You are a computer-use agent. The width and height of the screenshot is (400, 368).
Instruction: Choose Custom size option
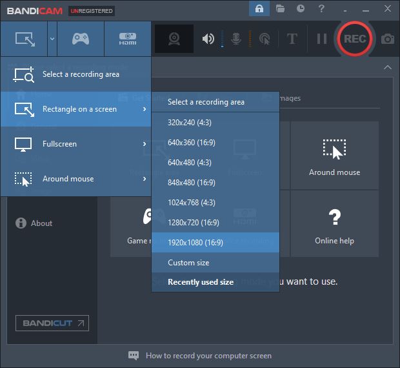[215, 263]
